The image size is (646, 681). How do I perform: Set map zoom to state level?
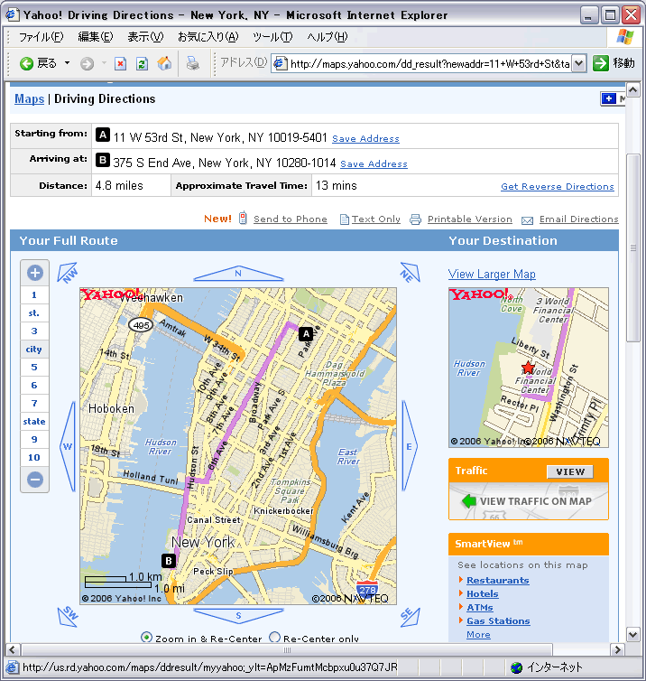tap(34, 421)
